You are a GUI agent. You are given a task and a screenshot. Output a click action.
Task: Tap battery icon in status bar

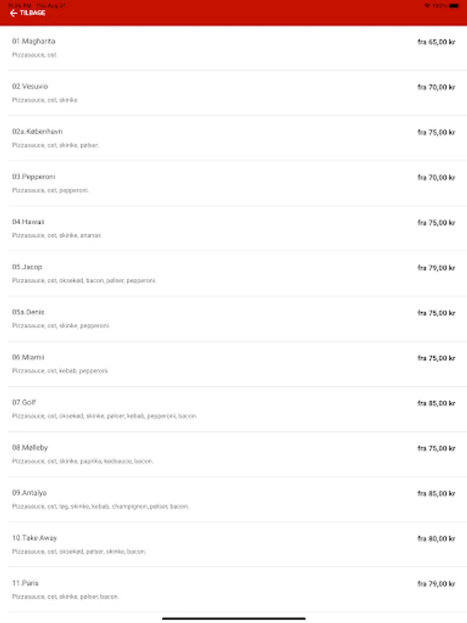click(x=453, y=5)
